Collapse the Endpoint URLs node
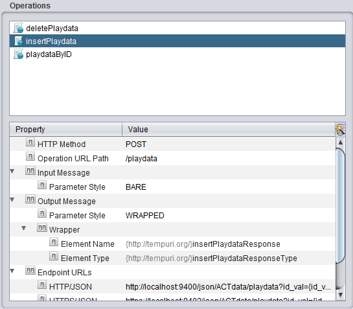Image resolution: width=353 pixels, height=309 pixels. tap(12, 271)
